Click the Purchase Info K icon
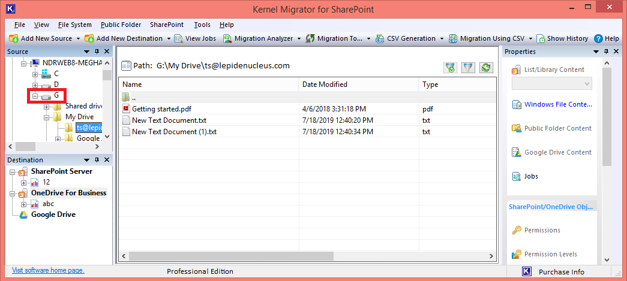627x281 pixels. click(527, 271)
